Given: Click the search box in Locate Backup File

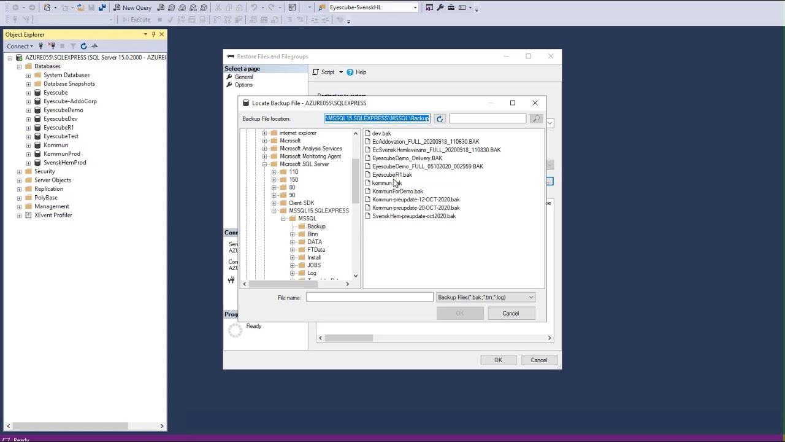Looking at the screenshot, I should pos(488,118).
